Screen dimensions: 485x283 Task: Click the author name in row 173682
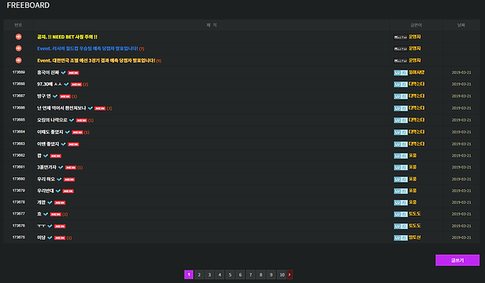[413, 155]
